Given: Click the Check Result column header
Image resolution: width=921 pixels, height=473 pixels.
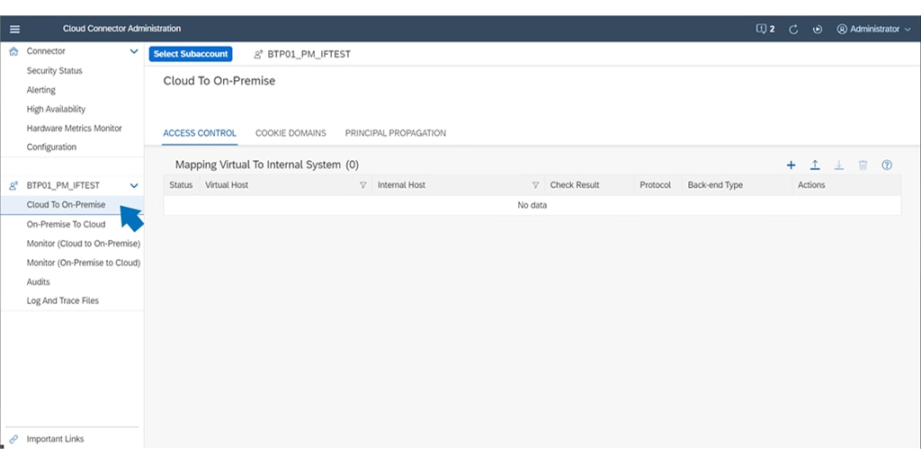Looking at the screenshot, I should 575,185.
